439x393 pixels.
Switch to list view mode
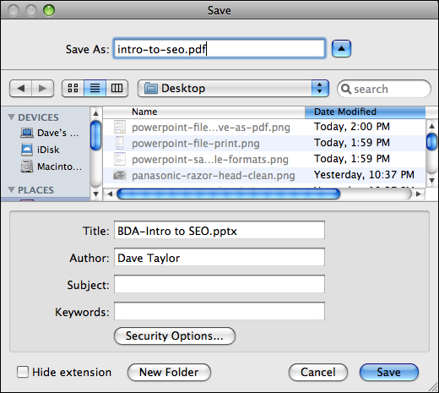click(x=95, y=89)
